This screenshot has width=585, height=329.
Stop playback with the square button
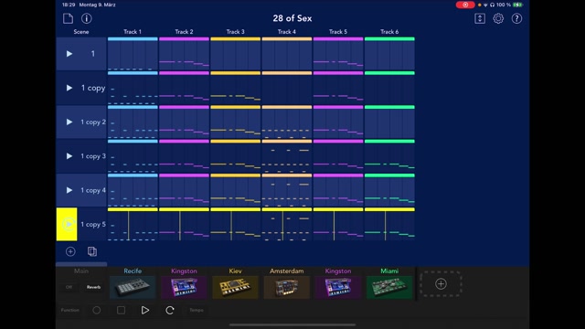coord(121,311)
